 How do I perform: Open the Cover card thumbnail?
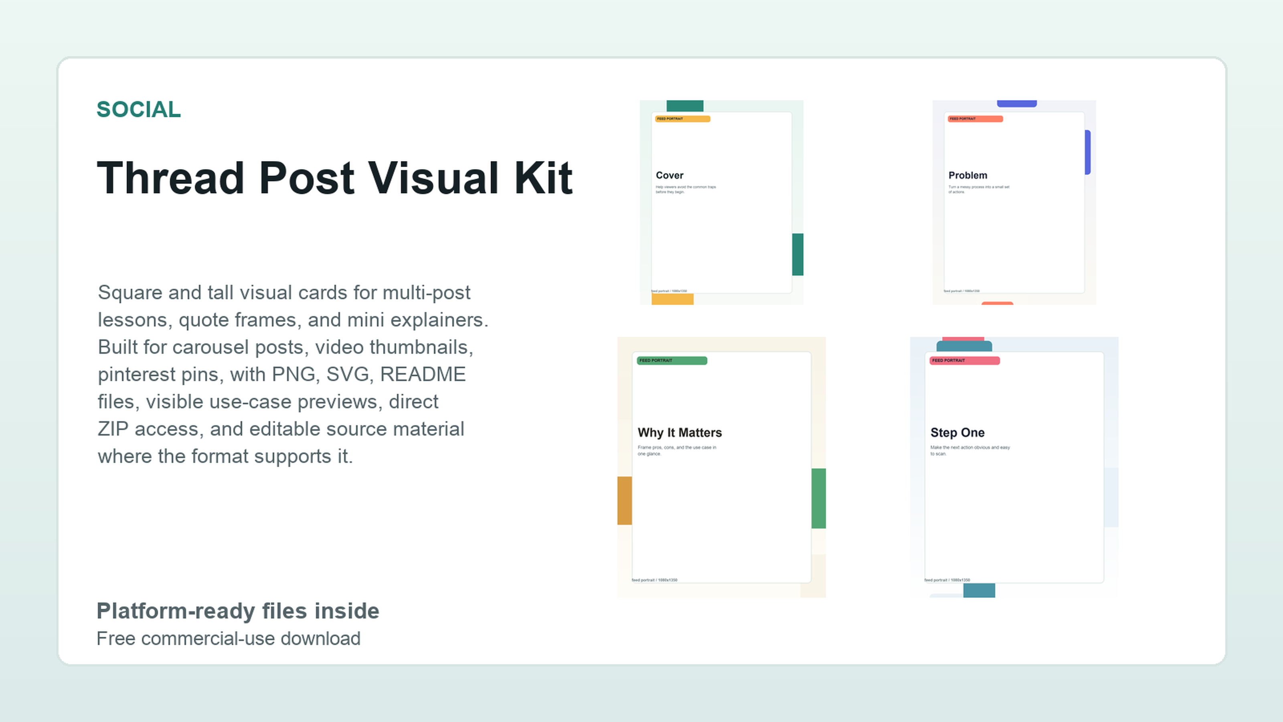(x=721, y=202)
